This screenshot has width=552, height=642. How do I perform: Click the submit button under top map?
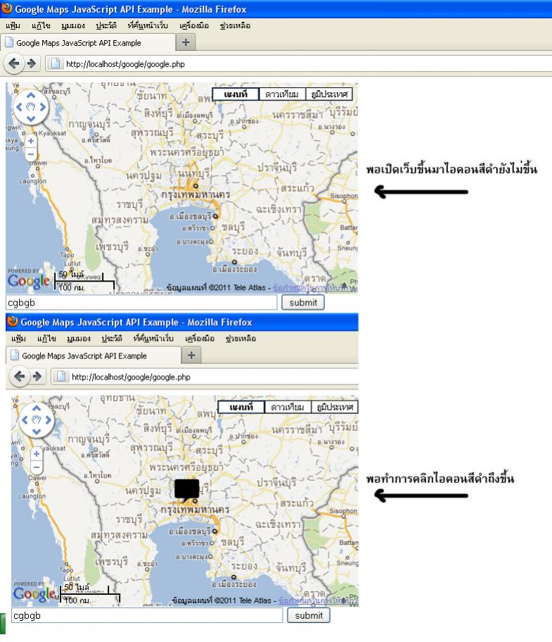[x=303, y=303]
